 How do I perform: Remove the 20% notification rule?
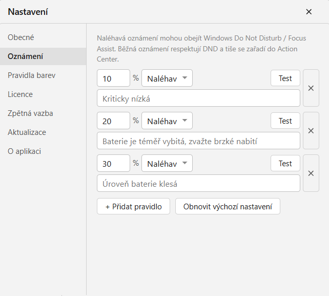pyautogui.click(x=311, y=131)
